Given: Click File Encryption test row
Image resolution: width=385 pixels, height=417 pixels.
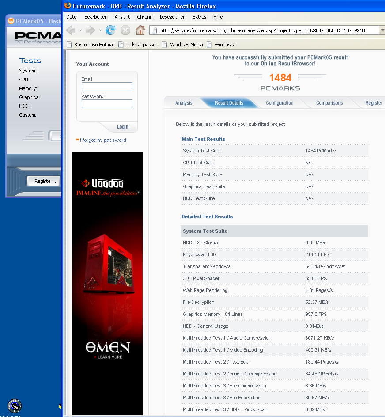Looking at the screenshot, I should point(274,398).
